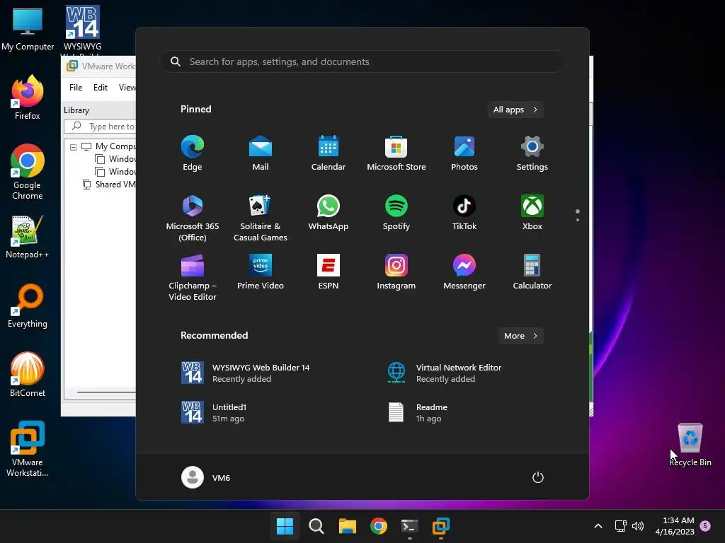The width and height of the screenshot is (725, 543).
Task: Open the notification count badge
Action: [x=705, y=526]
